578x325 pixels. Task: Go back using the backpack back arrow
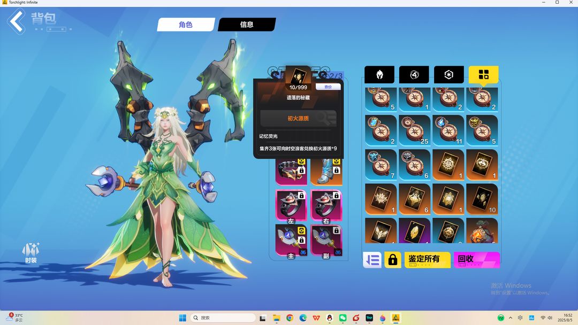[16, 22]
